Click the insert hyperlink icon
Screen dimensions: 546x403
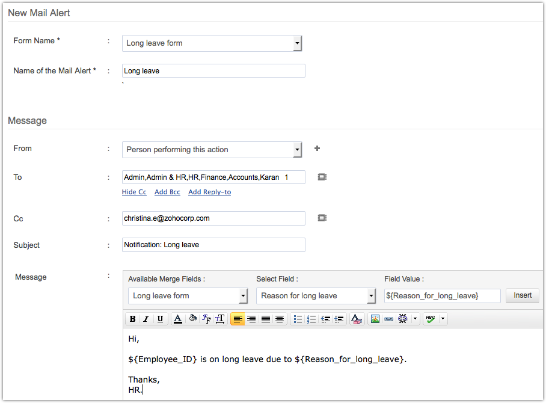coord(388,319)
